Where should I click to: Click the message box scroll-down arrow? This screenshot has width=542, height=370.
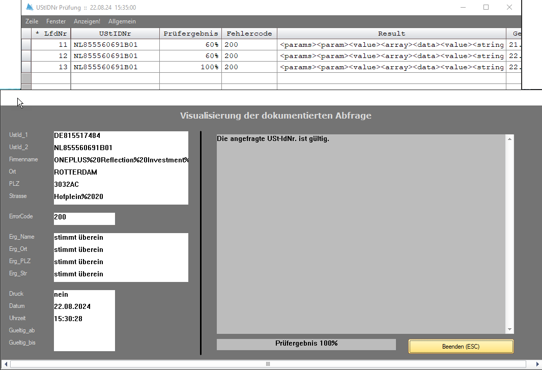[509, 330]
